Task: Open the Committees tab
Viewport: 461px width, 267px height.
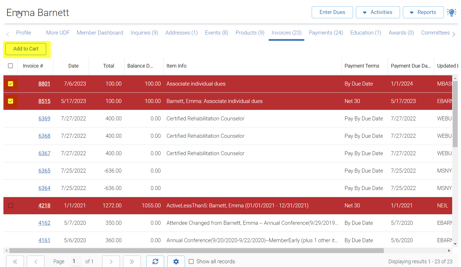Action: [x=435, y=33]
